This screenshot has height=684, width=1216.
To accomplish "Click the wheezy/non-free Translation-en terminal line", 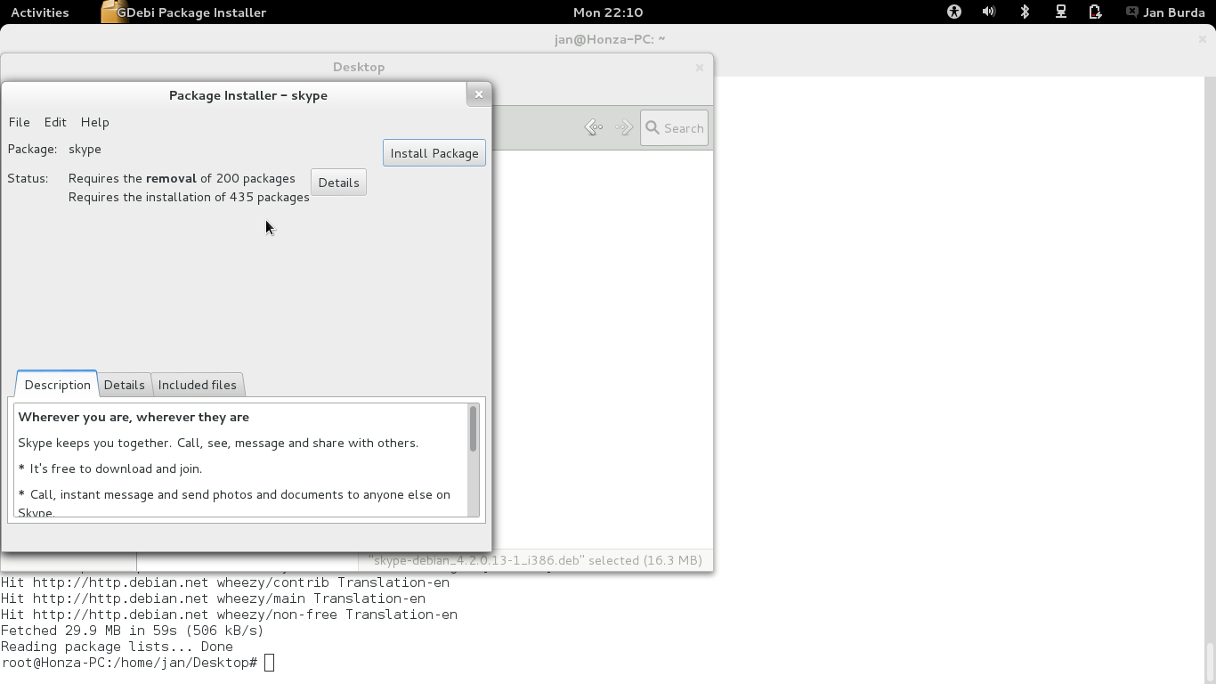I will click(229, 615).
